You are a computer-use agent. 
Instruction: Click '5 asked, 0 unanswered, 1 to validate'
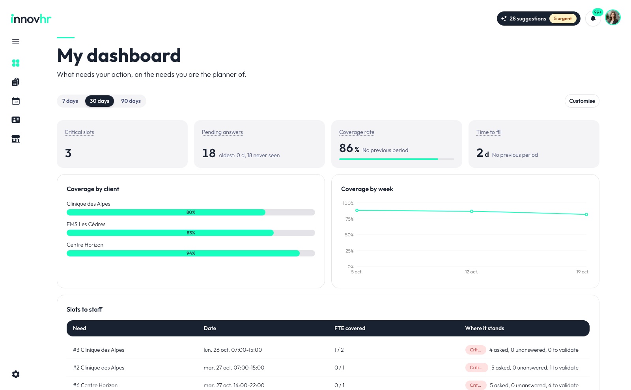[x=535, y=368]
